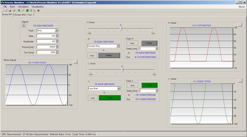Click the Open folder toolbar icon
247x137 pixels.
pyautogui.click(x=6, y=10)
